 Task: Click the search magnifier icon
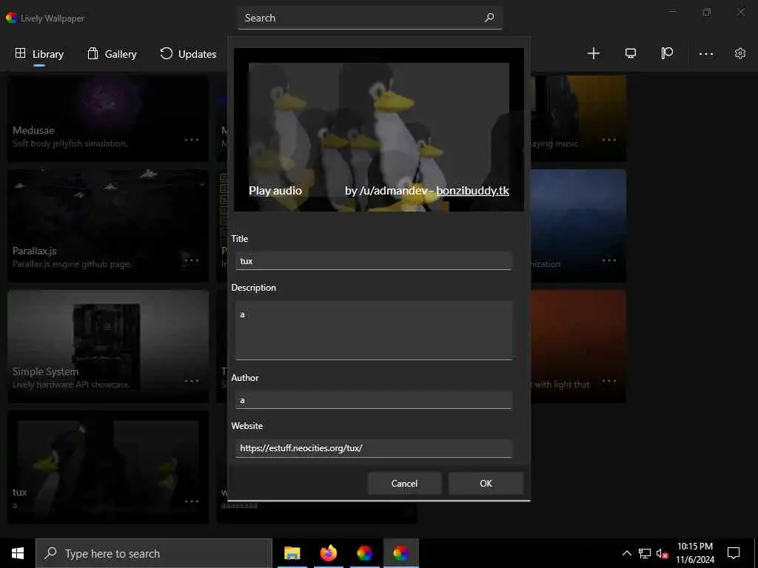(489, 18)
